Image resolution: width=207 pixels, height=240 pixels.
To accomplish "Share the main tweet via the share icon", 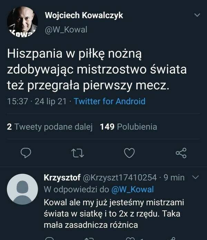I will point(181,153).
